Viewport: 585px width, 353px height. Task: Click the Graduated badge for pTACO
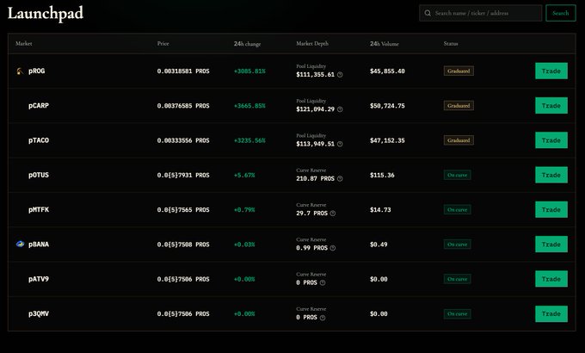(459, 140)
